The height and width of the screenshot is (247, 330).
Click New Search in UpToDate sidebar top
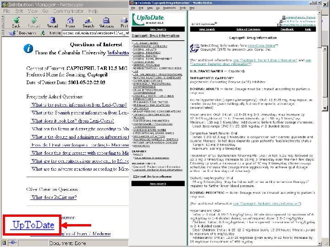click(158, 29)
